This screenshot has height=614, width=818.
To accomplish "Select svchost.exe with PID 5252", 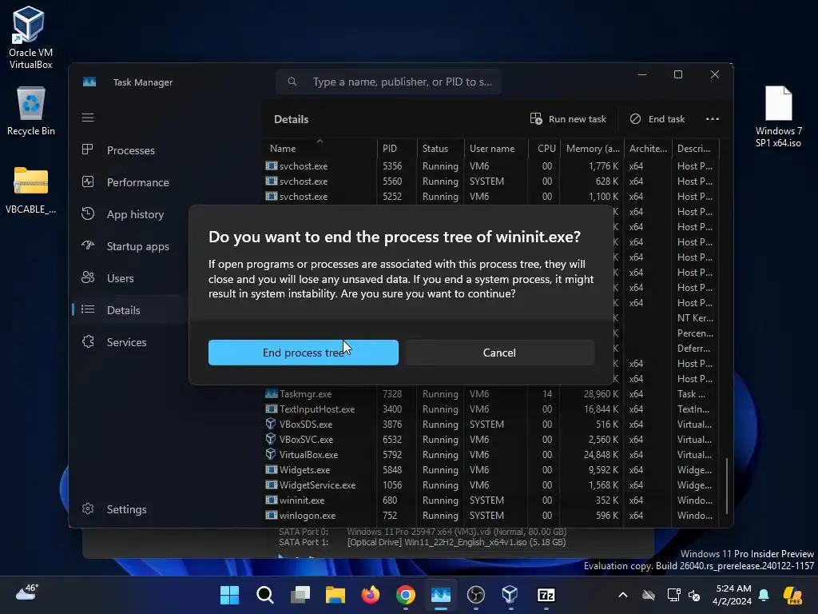I will (x=490, y=197).
